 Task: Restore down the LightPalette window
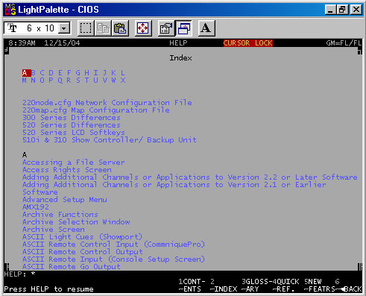point(342,10)
